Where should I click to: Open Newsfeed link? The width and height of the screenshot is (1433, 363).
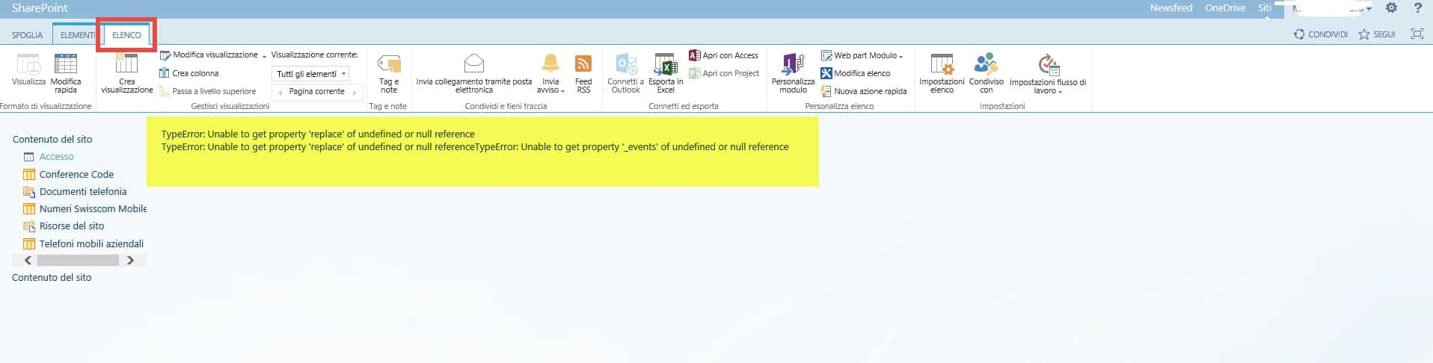pos(1170,8)
